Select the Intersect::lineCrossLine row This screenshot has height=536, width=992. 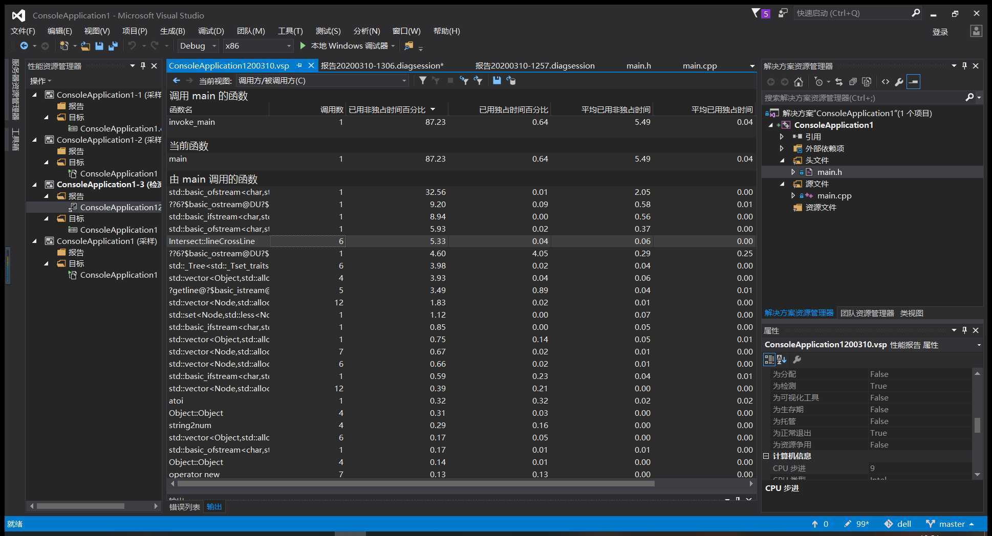[x=461, y=241]
